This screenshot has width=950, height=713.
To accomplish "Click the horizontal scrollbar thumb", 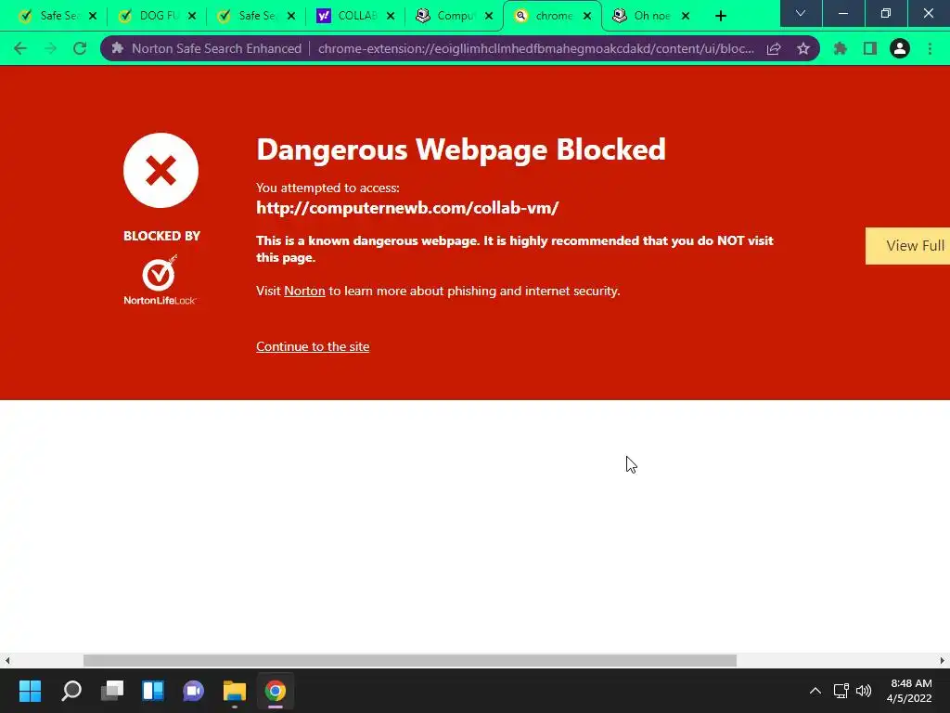I will (x=409, y=660).
